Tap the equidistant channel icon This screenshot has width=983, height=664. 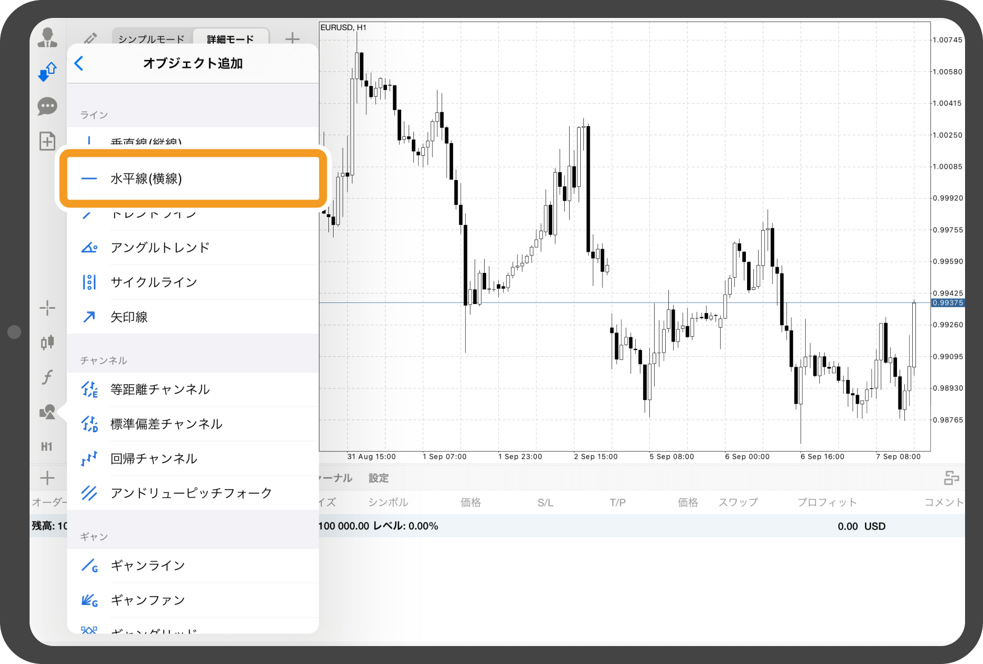89,390
